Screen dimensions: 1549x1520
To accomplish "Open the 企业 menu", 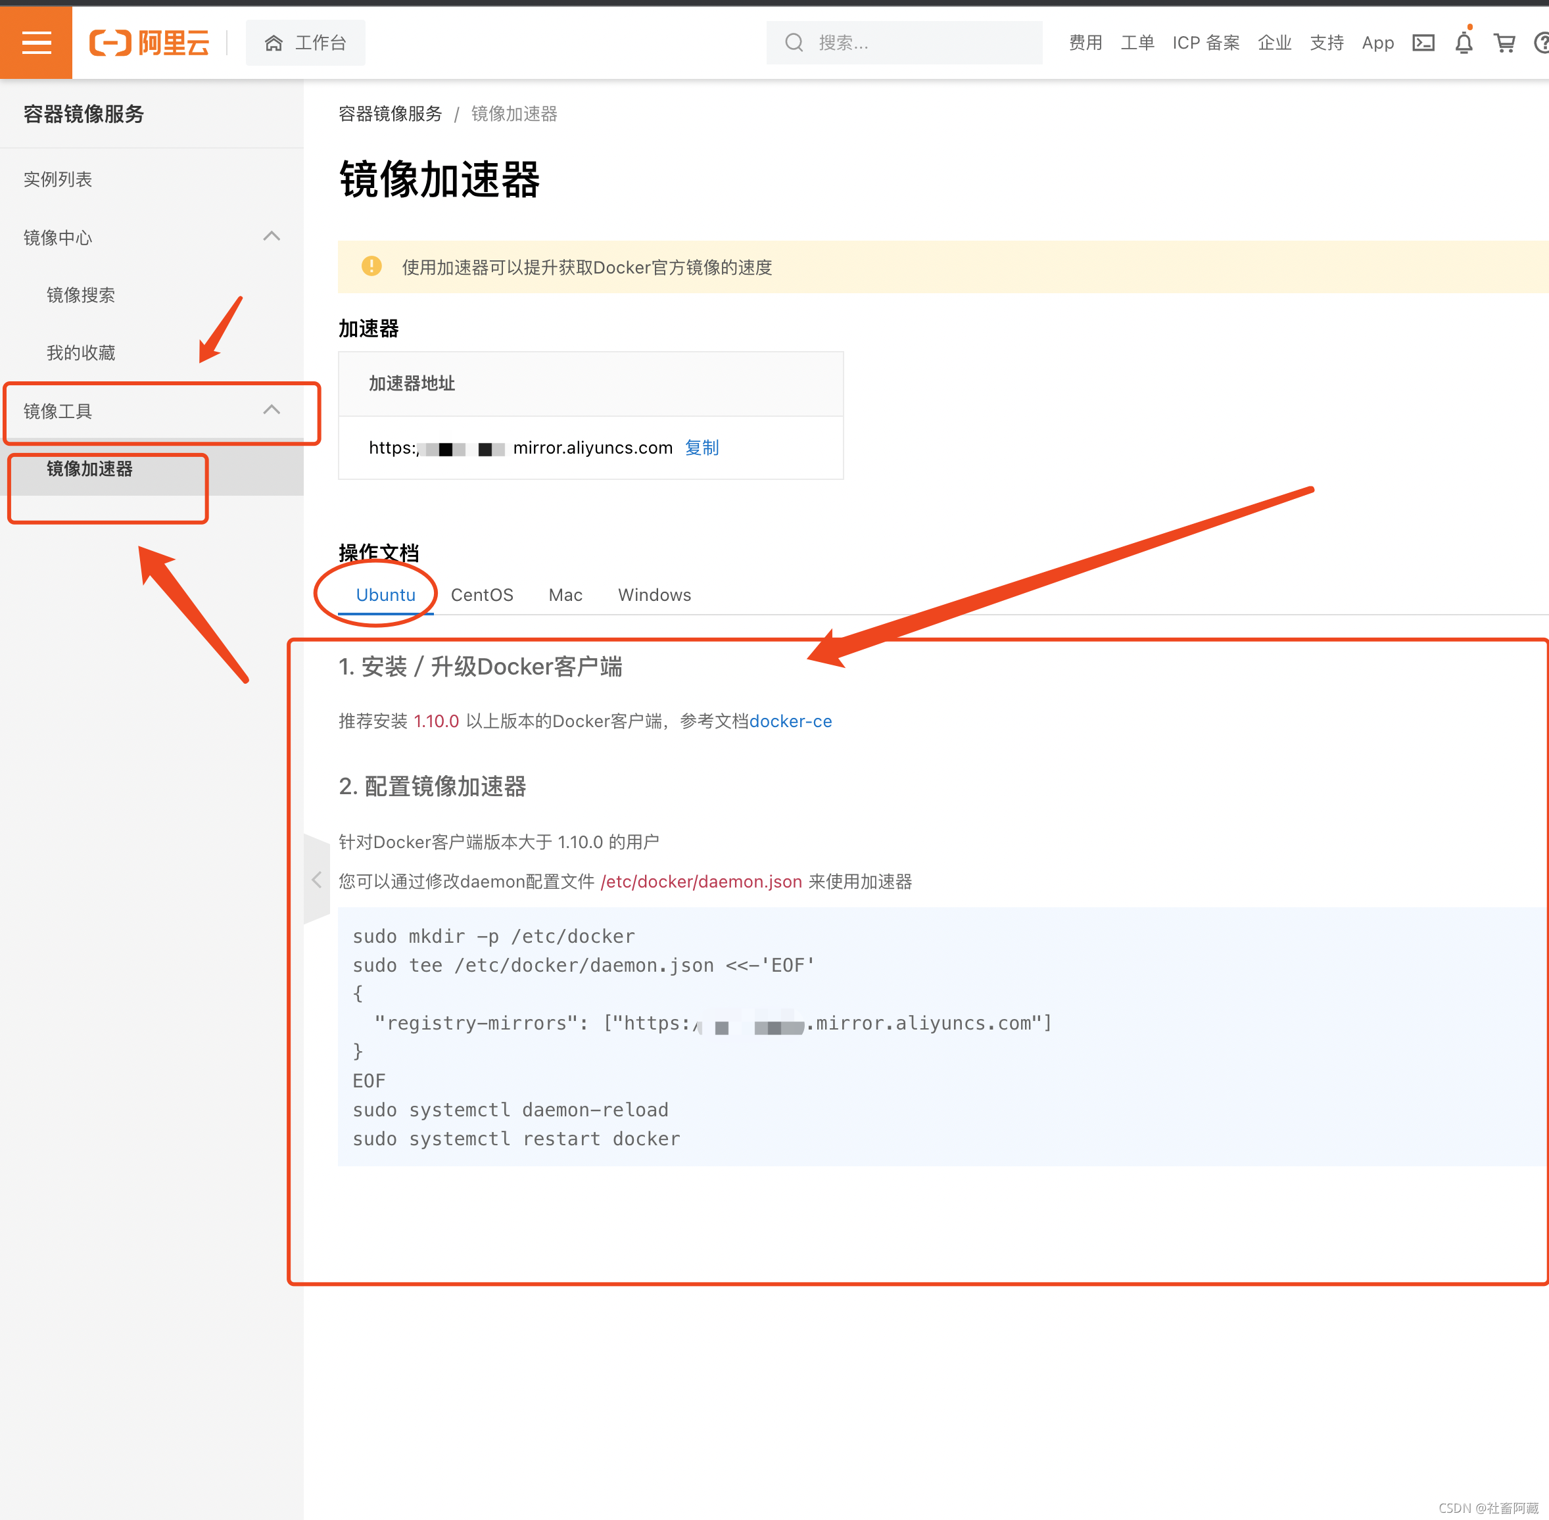I will pos(1274,43).
